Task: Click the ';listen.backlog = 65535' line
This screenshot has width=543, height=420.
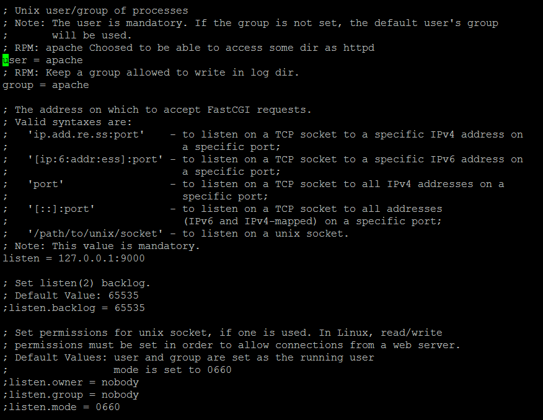Action: point(74,308)
